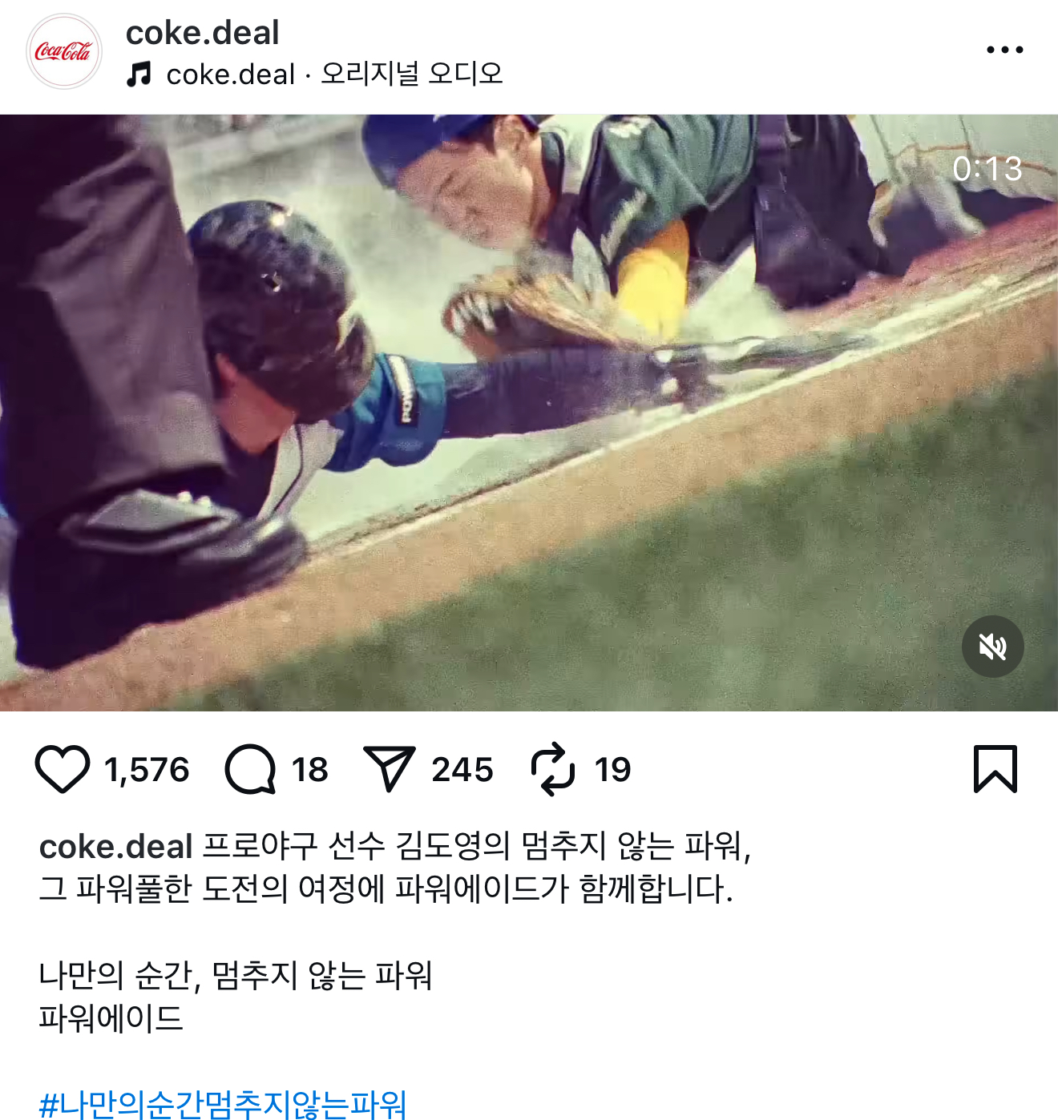Viewport: 1058px width, 1120px height.
Task: Tap the video to pause playback
Action: pyautogui.click(x=529, y=413)
